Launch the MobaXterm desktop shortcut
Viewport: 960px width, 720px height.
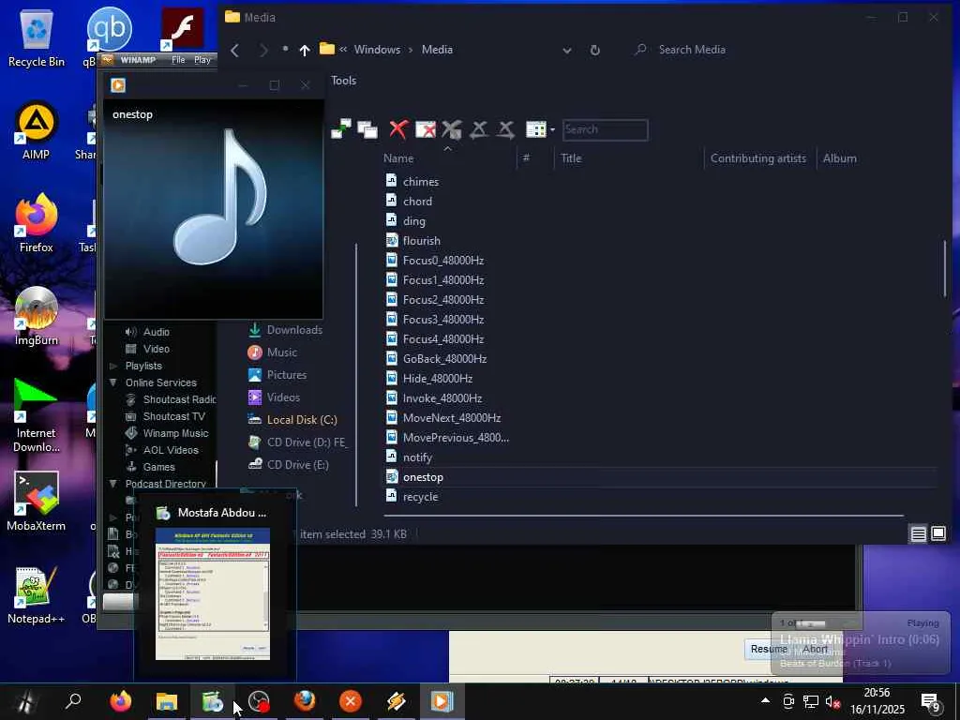[x=37, y=502]
